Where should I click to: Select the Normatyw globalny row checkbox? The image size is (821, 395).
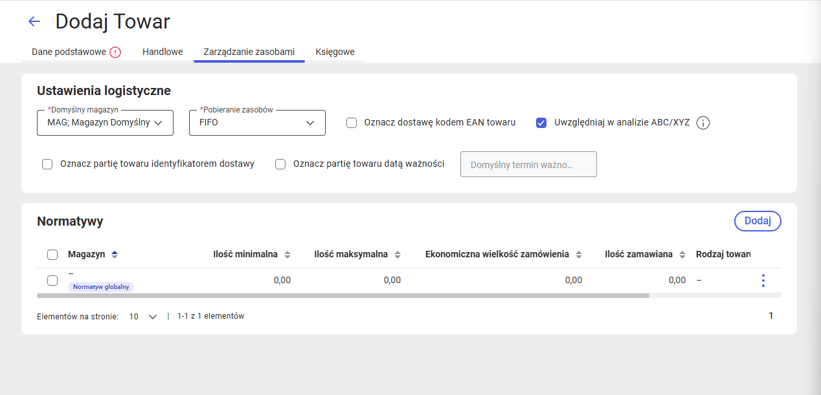[x=52, y=281]
